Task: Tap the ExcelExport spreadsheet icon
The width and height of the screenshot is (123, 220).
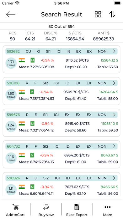Action: pyautogui.click(x=77, y=207)
